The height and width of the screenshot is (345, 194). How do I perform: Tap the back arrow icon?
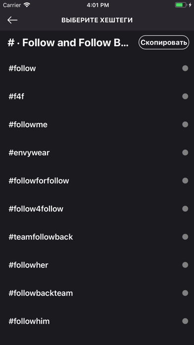(x=12, y=20)
